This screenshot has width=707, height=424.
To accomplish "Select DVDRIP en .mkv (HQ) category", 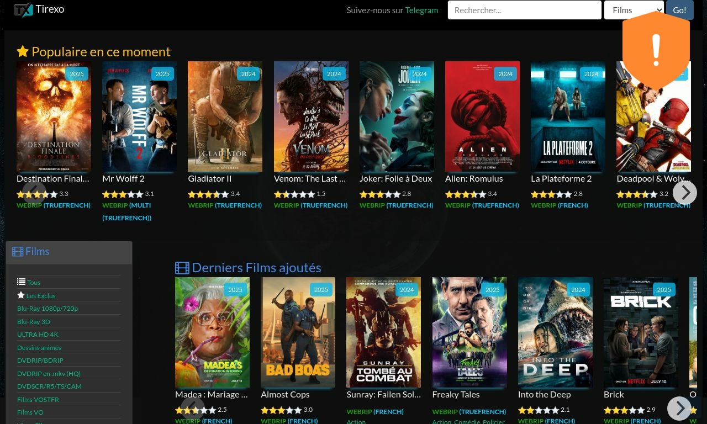I will pyautogui.click(x=49, y=373).
